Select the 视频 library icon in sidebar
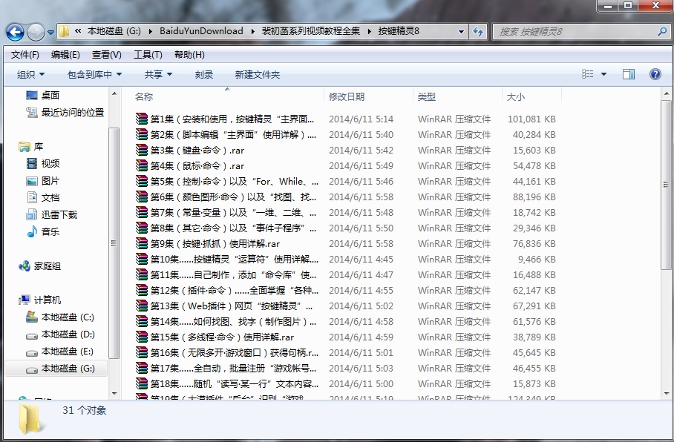Image resolution: width=674 pixels, height=442 pixels. (32, 163)
